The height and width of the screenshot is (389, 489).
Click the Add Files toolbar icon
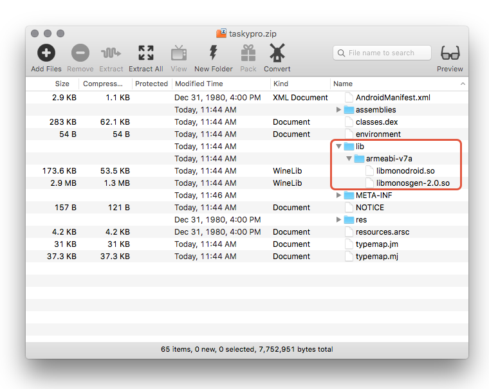click(x=46, y=53)
